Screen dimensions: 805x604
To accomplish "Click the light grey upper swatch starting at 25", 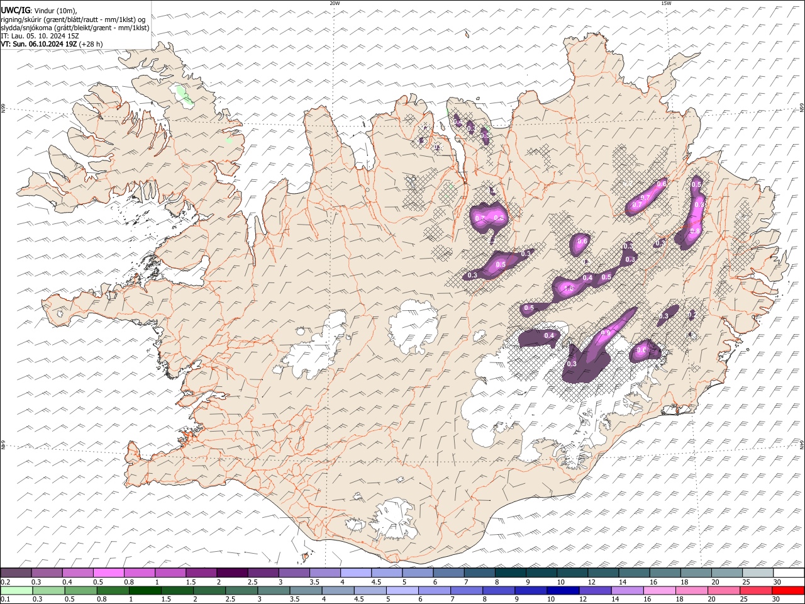I will pyautogui.click(x=757, y=573).
